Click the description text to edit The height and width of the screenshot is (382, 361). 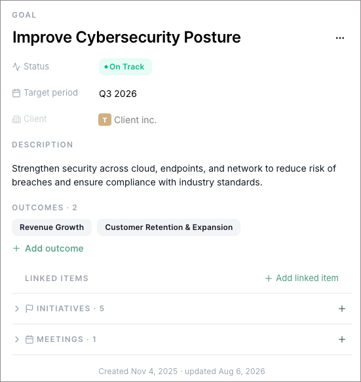tap(174, 176)
